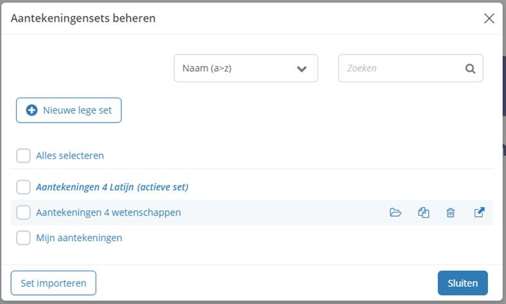Check the Aantekeningen 4 Latijn checkbox

tap(24, 187)
